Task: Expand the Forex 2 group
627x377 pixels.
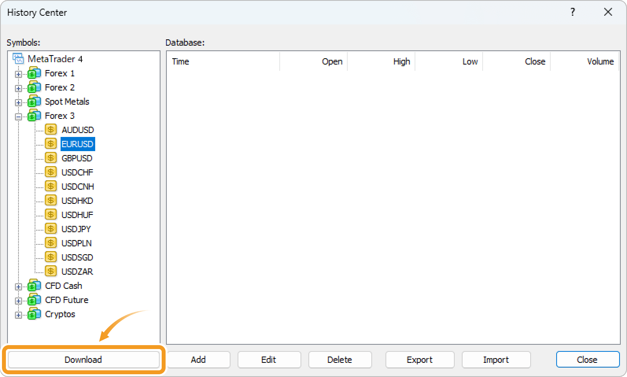Action: point(18,88)
